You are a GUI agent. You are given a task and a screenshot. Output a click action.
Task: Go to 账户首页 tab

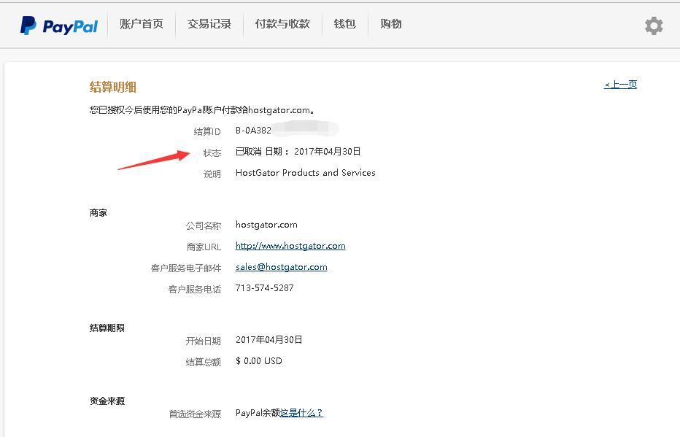coord(142,24)
